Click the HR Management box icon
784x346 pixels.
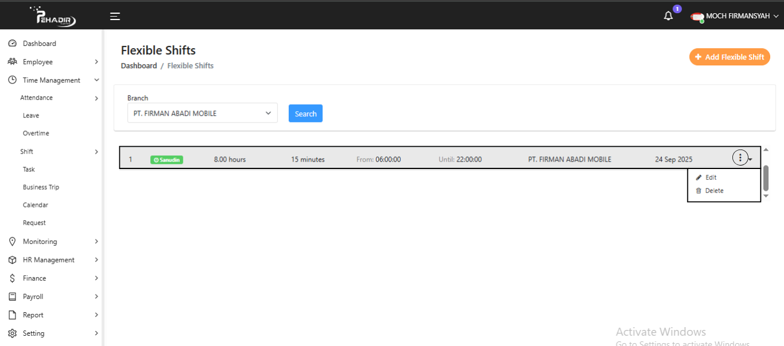[x=12, y=260]
